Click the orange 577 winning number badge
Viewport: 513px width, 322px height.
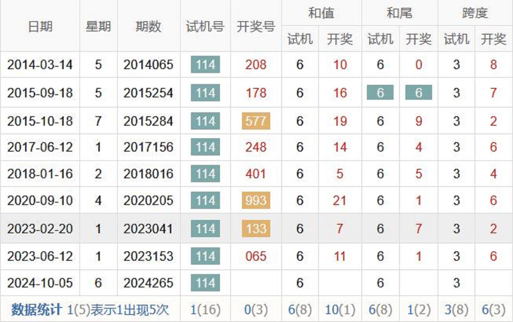[x=256, y=121]
